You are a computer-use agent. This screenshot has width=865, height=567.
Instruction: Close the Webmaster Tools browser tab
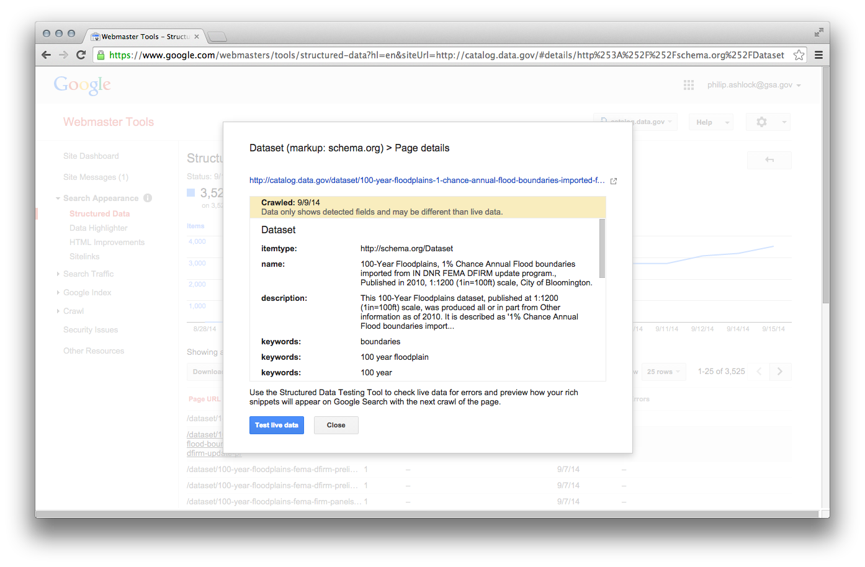point(197,37)
